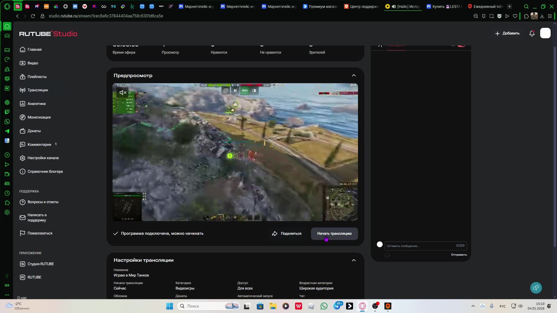557x313 pixels.
Task: Open Донаты in sidebar
Action: 30,131
